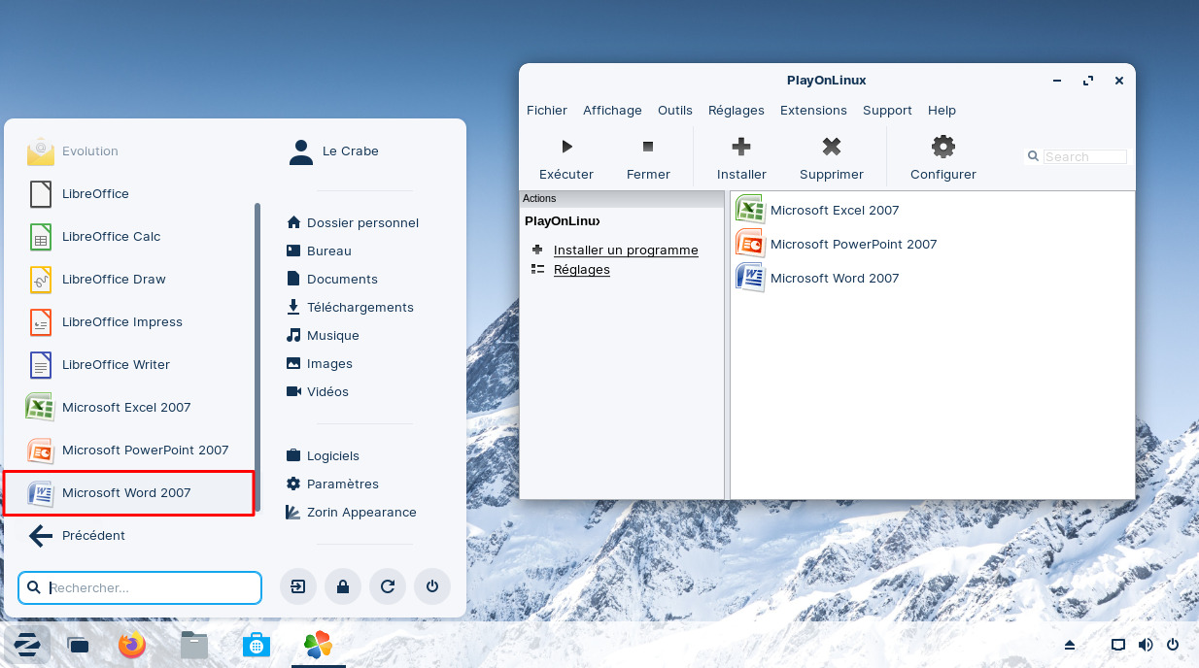
Task: Select Microsoft PowerPoint 2007 in PlayOnLinux list
Action: [837, 244]
